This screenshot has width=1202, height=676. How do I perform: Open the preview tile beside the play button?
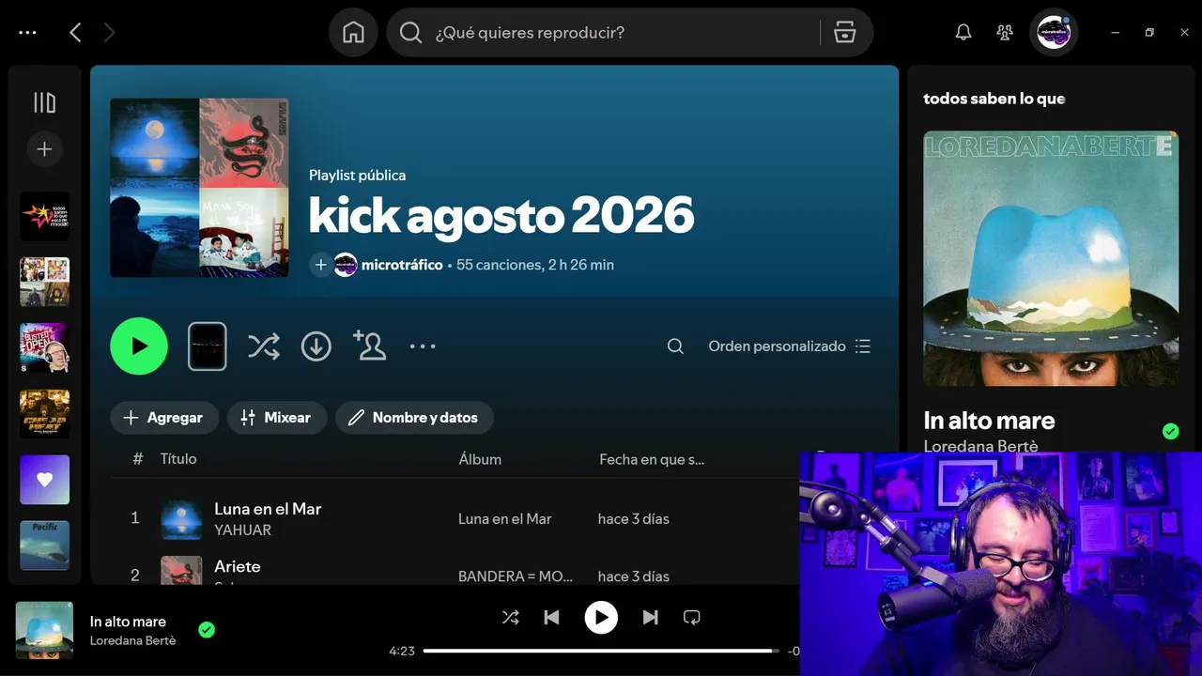[208, 346]
